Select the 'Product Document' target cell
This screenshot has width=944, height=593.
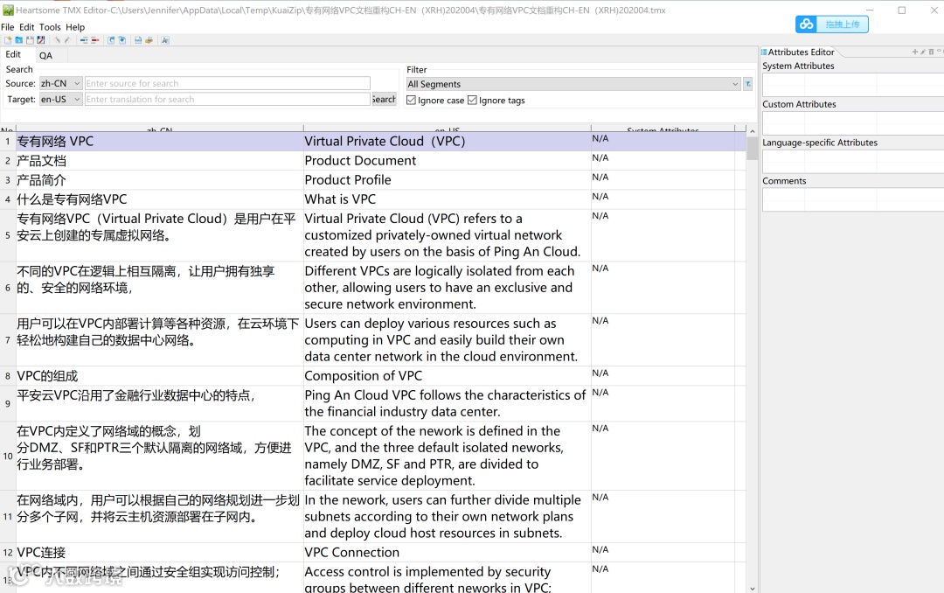pos(447,160)
